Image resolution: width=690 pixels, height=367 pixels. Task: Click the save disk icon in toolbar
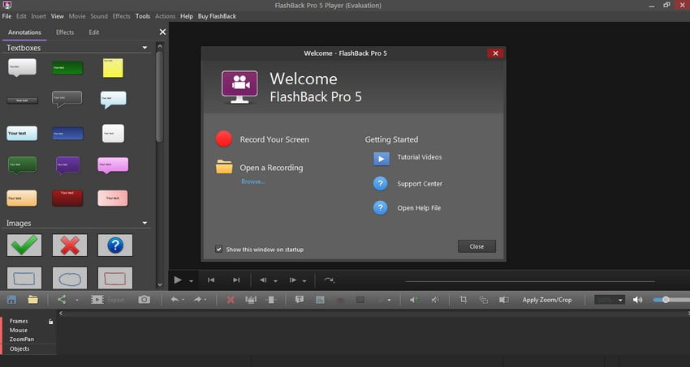[12, 300]
